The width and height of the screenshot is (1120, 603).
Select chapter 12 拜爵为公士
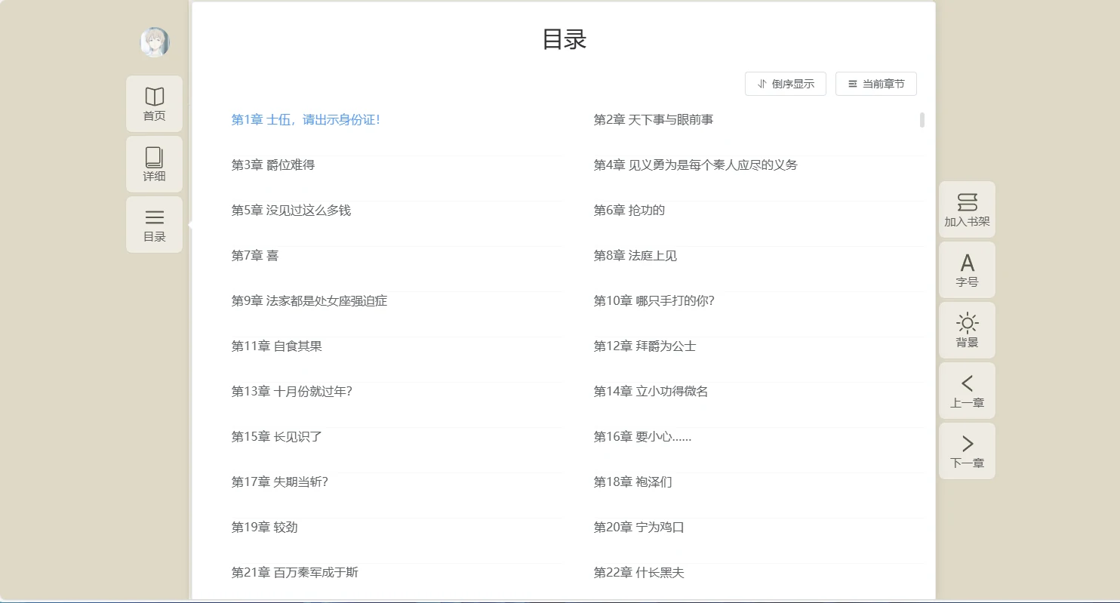tap(645, 346)
